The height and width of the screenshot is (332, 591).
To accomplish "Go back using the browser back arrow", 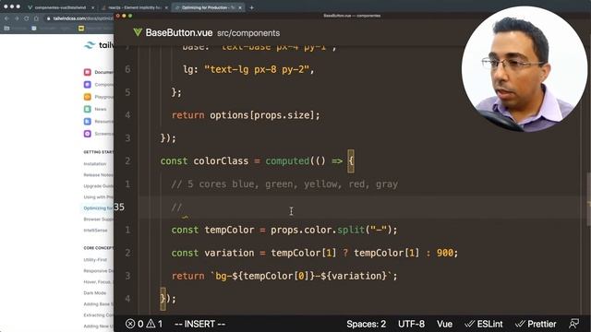I will 6,18.
